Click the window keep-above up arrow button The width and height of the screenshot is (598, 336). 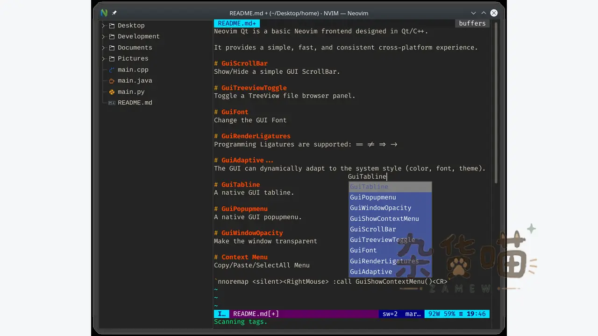pos(484,13)
